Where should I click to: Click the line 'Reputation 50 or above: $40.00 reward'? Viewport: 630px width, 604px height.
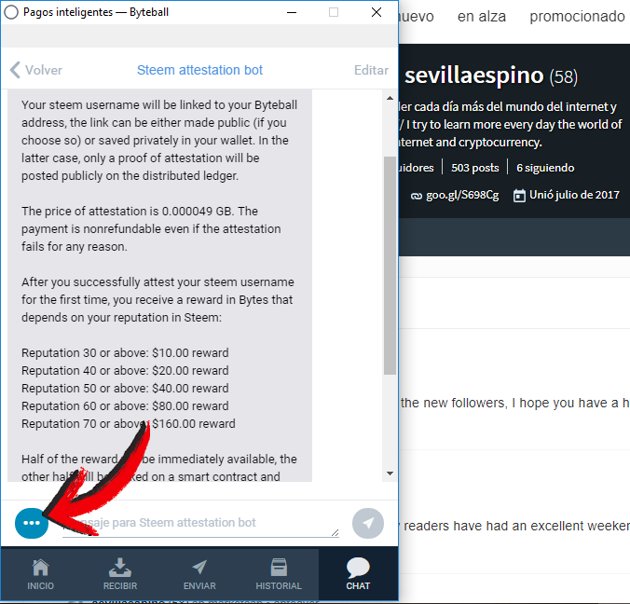point(125,388)
